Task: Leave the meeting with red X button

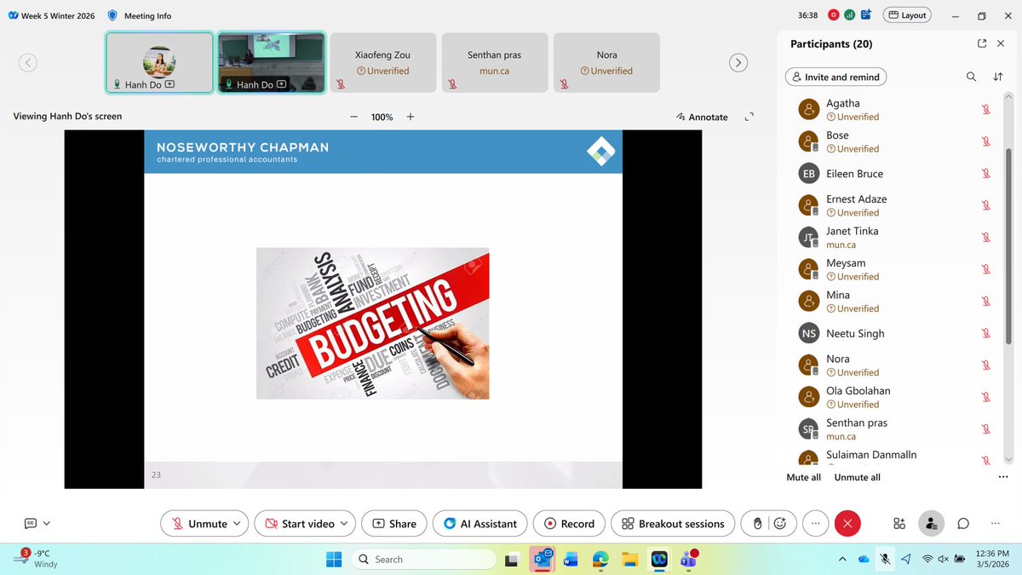Action: pos(847,524)
